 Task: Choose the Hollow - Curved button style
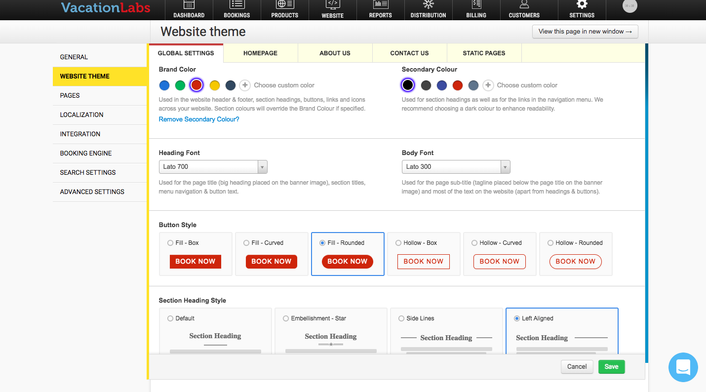474,243
